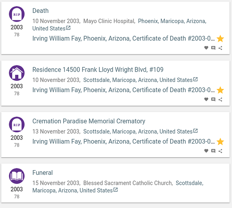The image size is (232, 208).
Task: Share the Cremation event
Action: pos(220,151)
